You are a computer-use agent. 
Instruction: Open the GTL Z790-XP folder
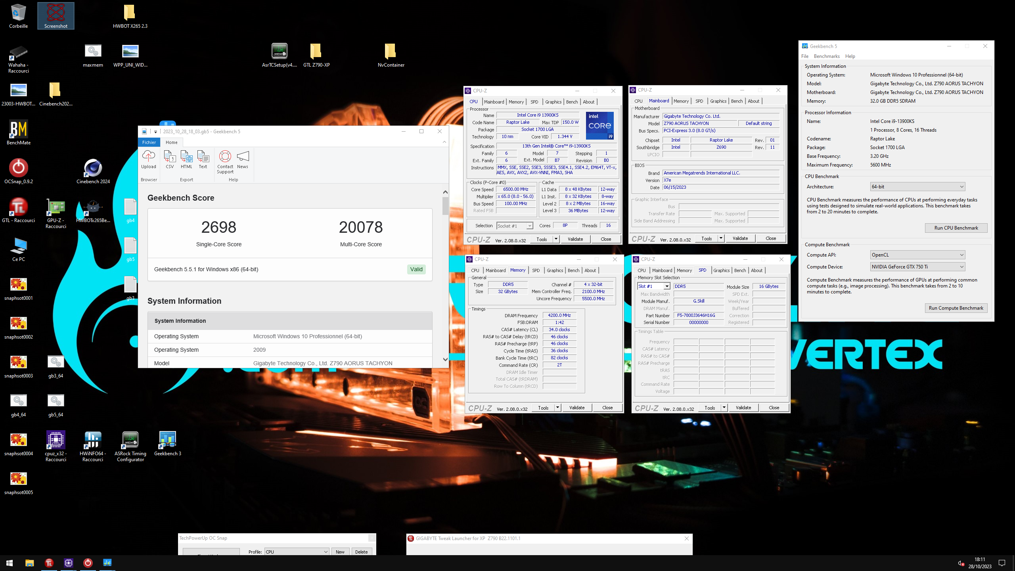click(316, 55)
